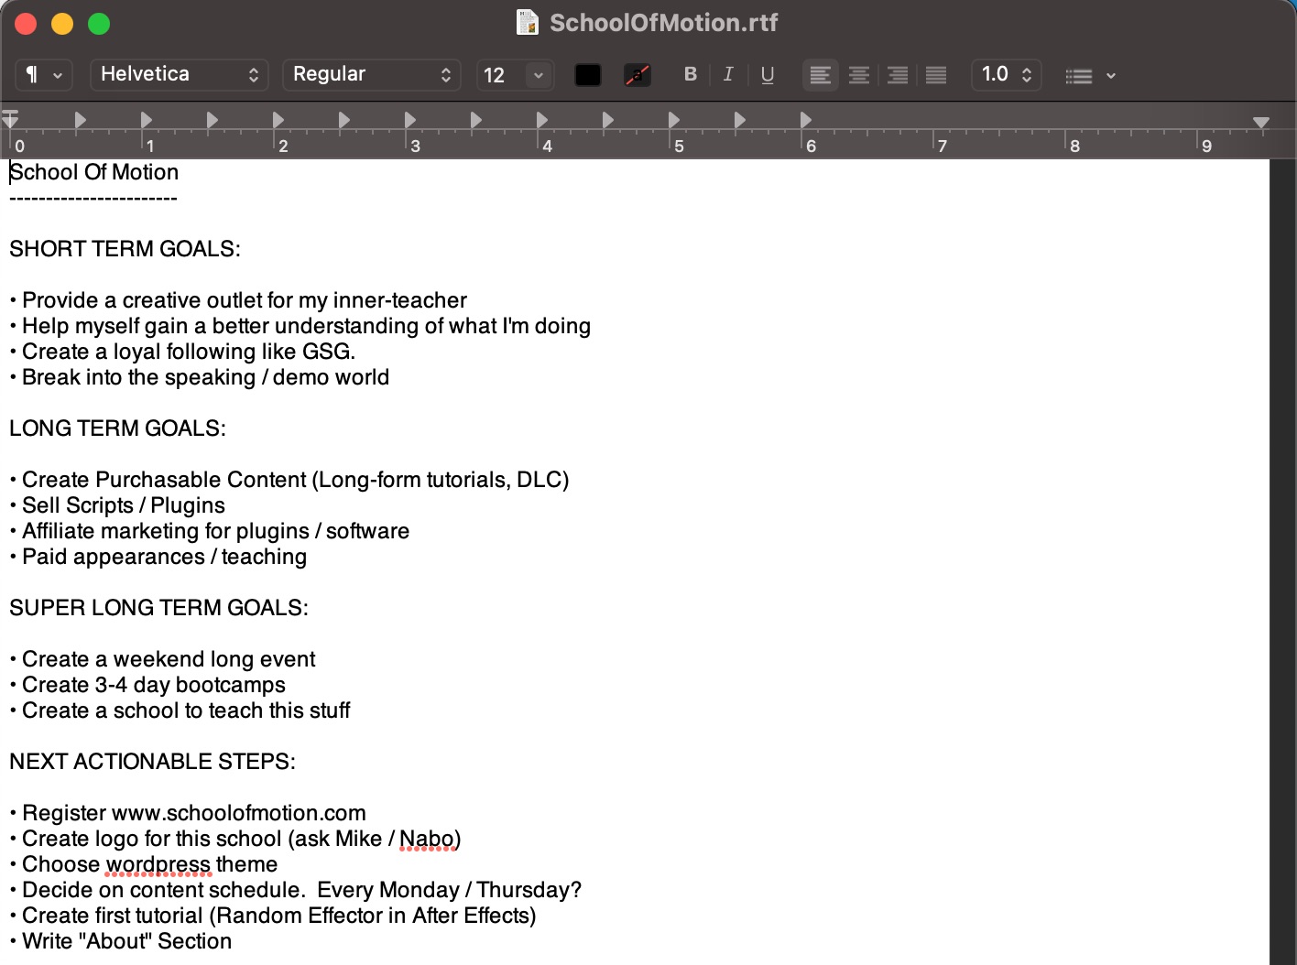This screenshot has width=1297, height=965.
Task: Click the 'Create Purchasable Content' line
Action: tap(289, 480)
